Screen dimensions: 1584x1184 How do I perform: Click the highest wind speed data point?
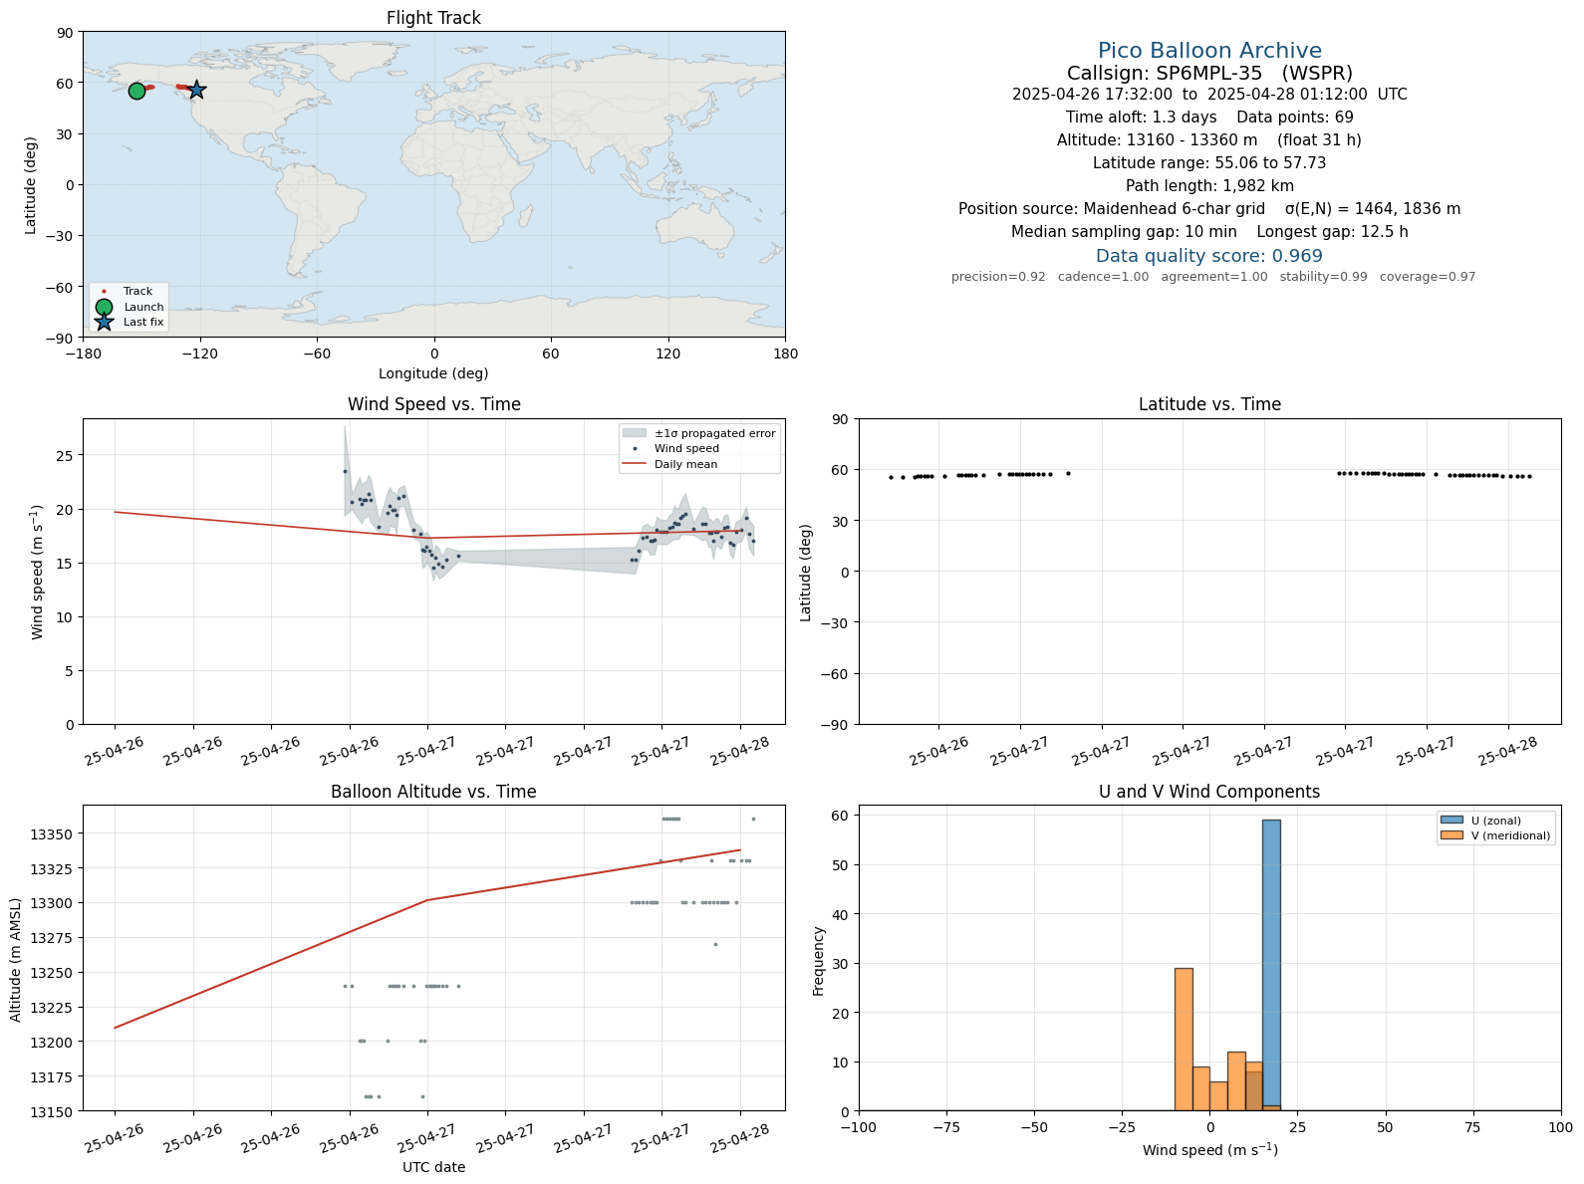tap(346, 471)
